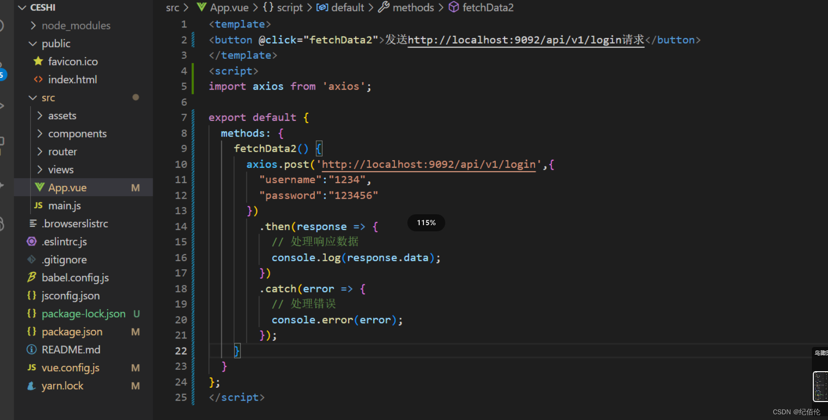Place cursor on console.error(error) line
The width and height of the screenshot is (828, 420).
coord(337,320)
